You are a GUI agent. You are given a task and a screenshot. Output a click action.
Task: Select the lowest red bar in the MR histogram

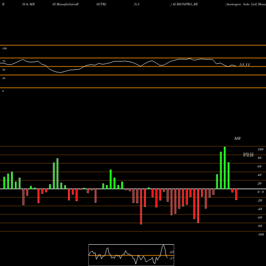141,206
